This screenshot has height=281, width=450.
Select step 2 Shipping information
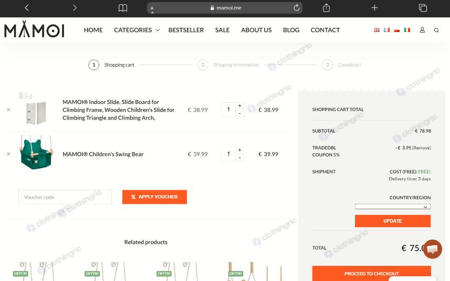tap(228, 65)
